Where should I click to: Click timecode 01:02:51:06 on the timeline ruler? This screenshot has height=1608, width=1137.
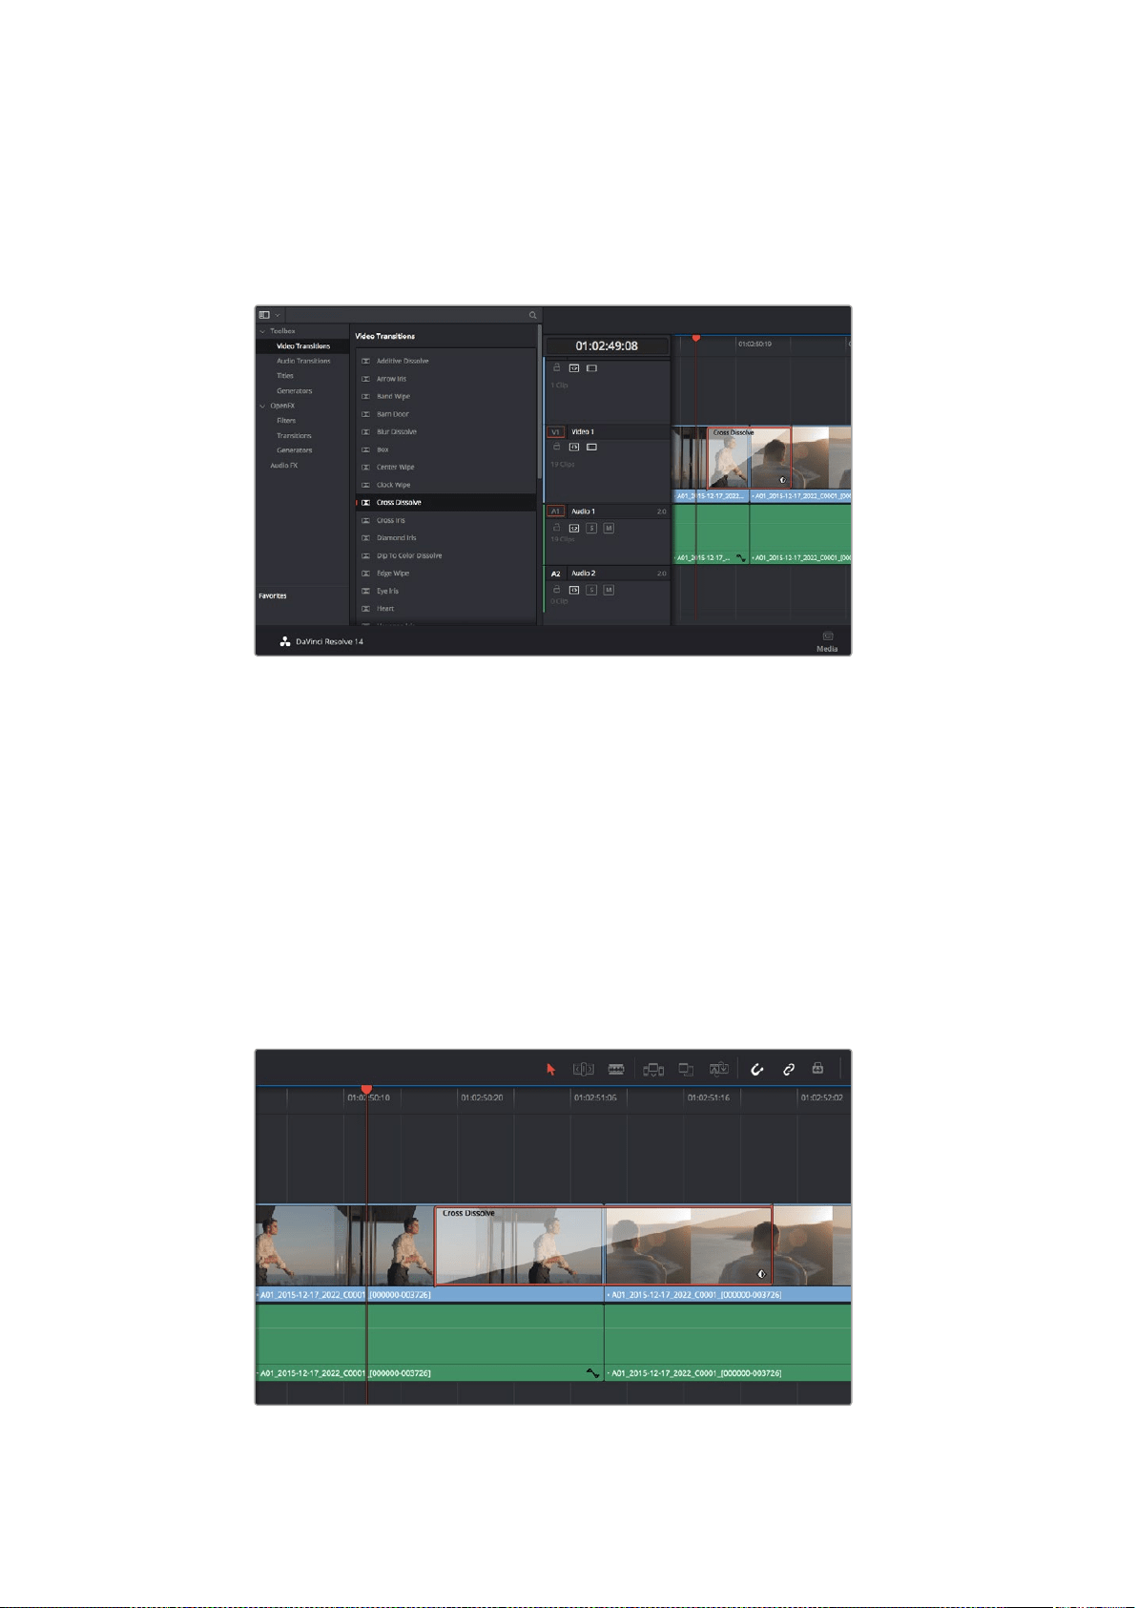pyautogui.click(x=595, y=1097)
